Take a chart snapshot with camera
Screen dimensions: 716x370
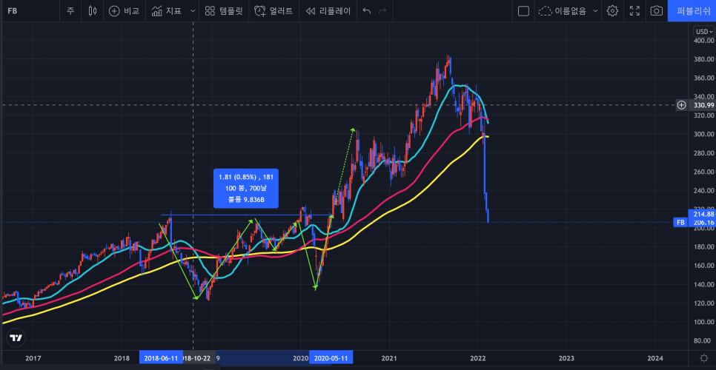pos(656,11)
